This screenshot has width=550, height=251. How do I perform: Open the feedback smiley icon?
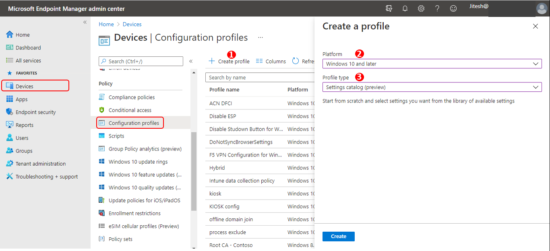(453, 8)
